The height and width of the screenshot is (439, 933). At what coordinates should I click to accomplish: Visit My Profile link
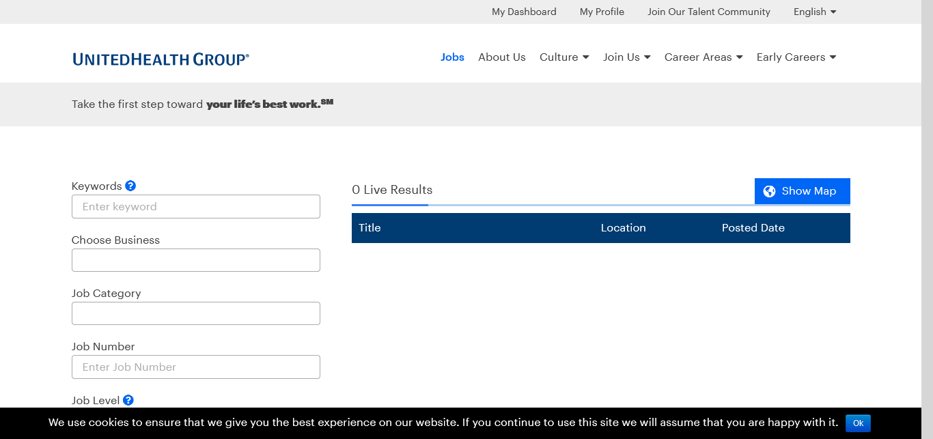602,12
